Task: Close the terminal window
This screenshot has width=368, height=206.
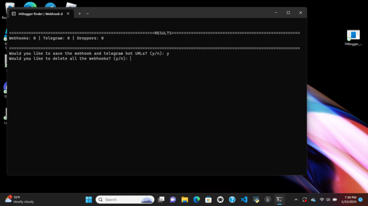Action: point(301,13)
